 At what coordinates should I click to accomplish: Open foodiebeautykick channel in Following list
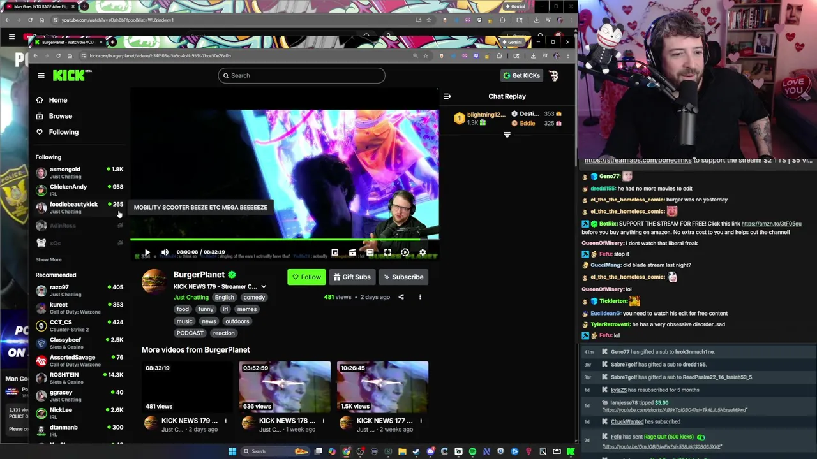(79, 207)
